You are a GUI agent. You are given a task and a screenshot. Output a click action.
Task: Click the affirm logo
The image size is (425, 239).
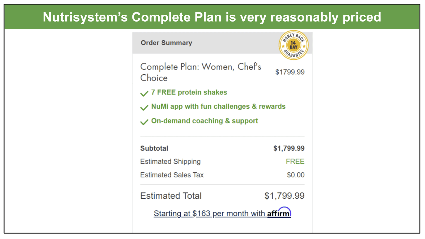pyautogui.click(x=279, y=213)
